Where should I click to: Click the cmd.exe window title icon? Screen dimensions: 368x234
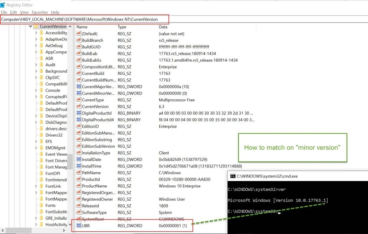pos(232,176)
